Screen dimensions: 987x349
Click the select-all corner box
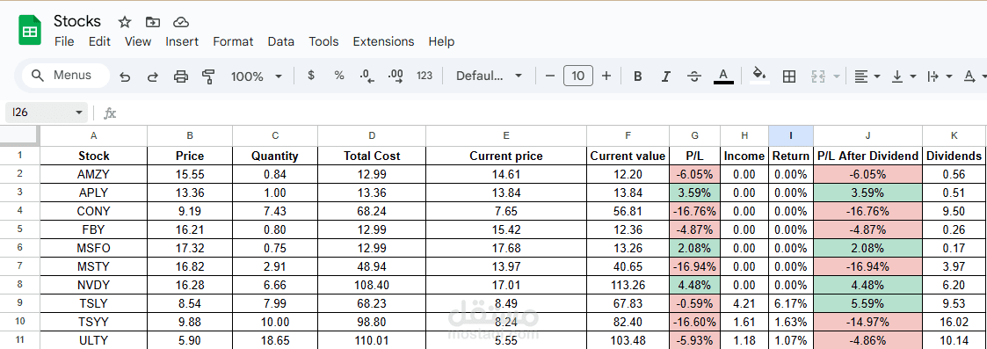[19, 135]
